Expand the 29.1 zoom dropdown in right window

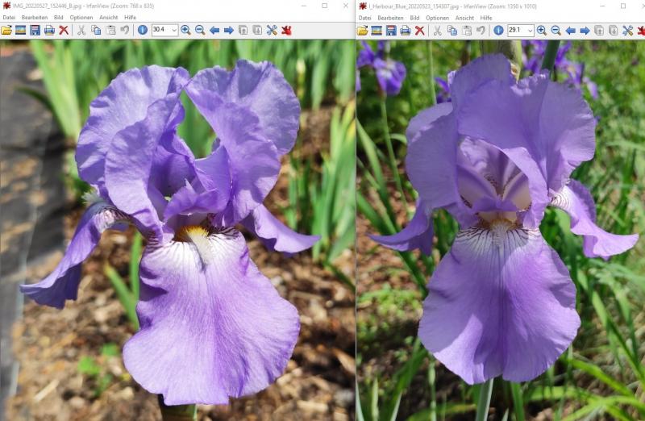529,30
